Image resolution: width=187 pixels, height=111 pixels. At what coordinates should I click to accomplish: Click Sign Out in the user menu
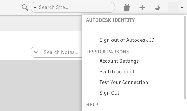pyautogui.click(x=109, y=93)
